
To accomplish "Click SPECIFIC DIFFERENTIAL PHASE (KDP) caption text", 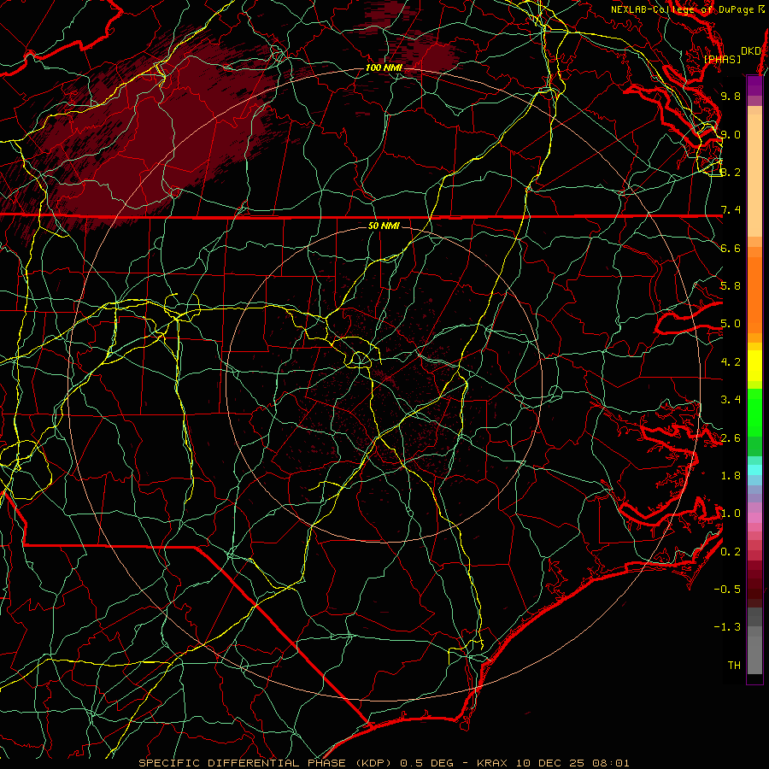I will [266, 763].
